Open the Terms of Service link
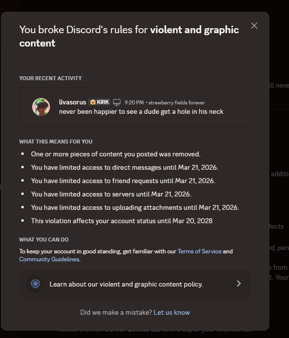This screenshot has width=289, height=338. pyautogui.click(x=199, y=251)
